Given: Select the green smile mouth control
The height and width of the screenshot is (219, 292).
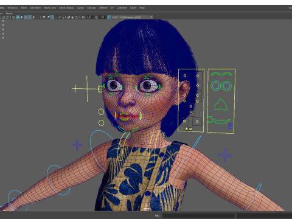Looking at the screenshot, I should pyautogui.click(x=220, y=121).
